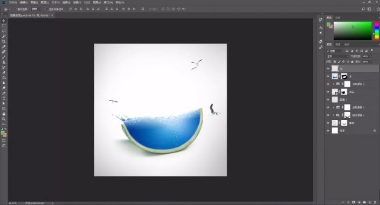Select the History Brush tool
Screen dimensions: 380x205
[4, 67]
